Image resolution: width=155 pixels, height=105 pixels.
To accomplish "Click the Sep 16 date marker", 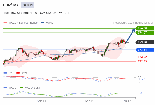I will [x=90, y=101].
